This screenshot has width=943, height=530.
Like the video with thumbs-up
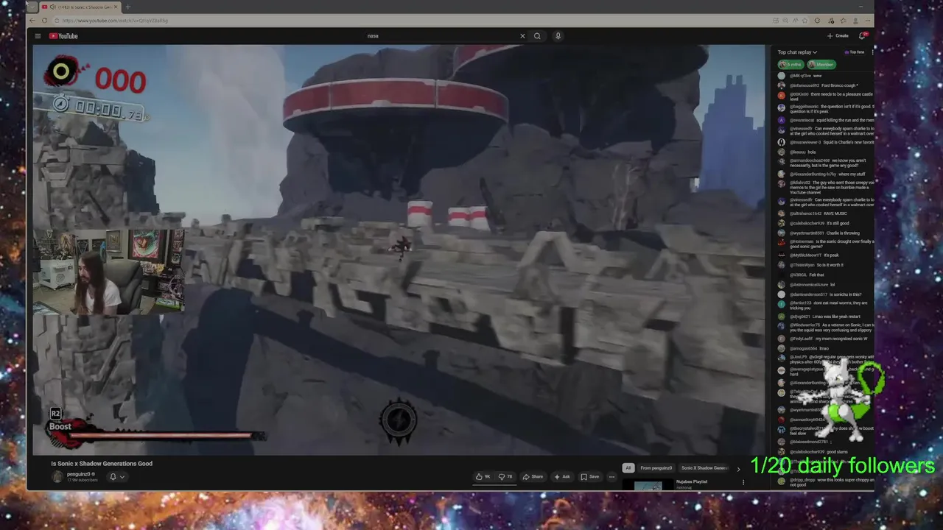(483, 477)
